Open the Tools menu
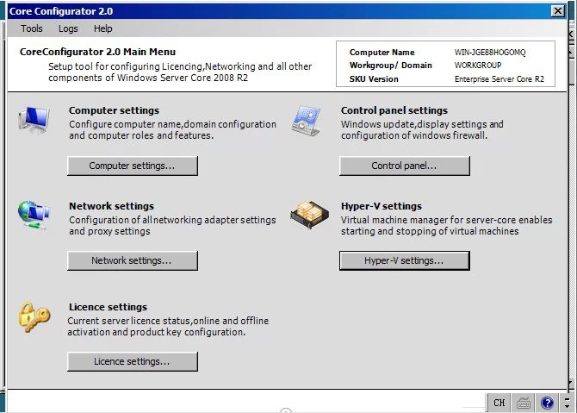The image size is (577, 413). (x=31, y=28)
